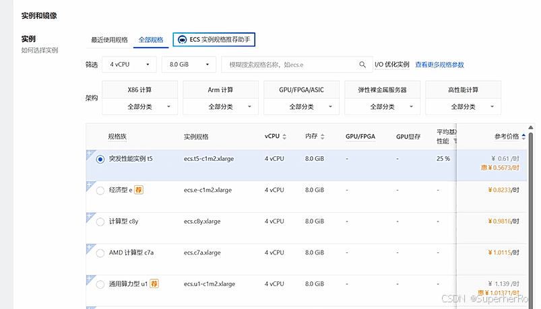Click corner plus marker on 通用算力型 u1 row

point(90,279)
